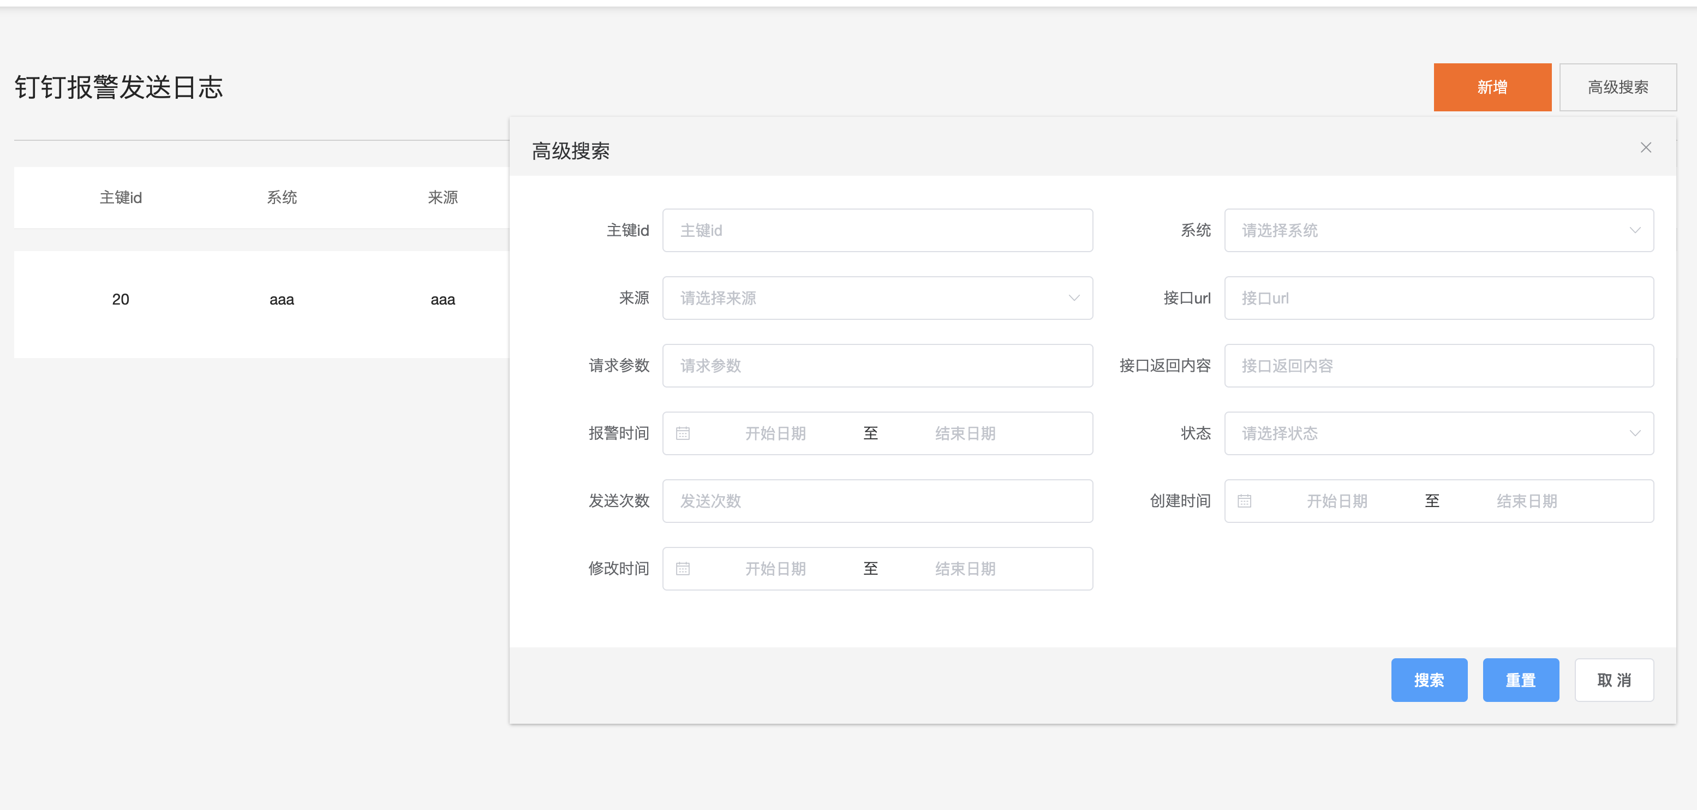Click the 新增 orange button
The height and width of the screenshot is (810, 1697).
[1492, 88]
